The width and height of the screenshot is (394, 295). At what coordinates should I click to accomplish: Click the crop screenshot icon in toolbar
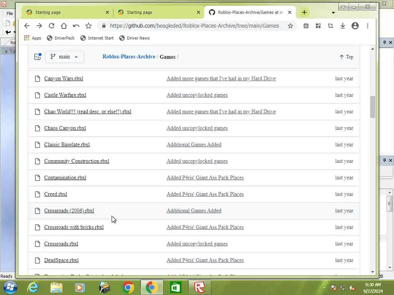click(331, 26)
